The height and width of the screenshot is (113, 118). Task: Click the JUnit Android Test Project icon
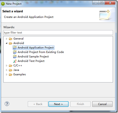click(15, 61)
